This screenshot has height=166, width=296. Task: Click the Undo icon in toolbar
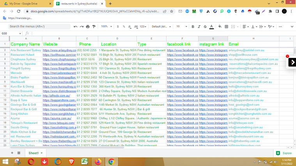(x=75, y=27)
